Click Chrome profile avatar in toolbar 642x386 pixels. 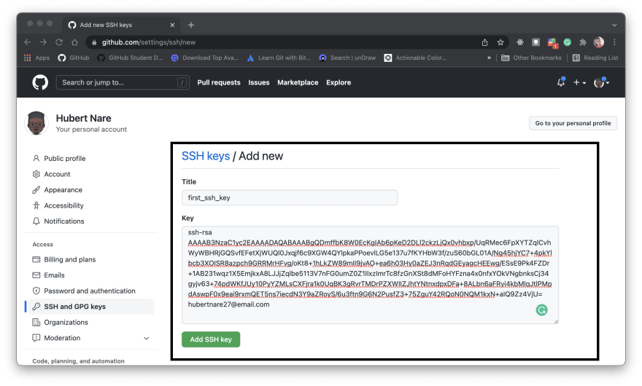599,42
